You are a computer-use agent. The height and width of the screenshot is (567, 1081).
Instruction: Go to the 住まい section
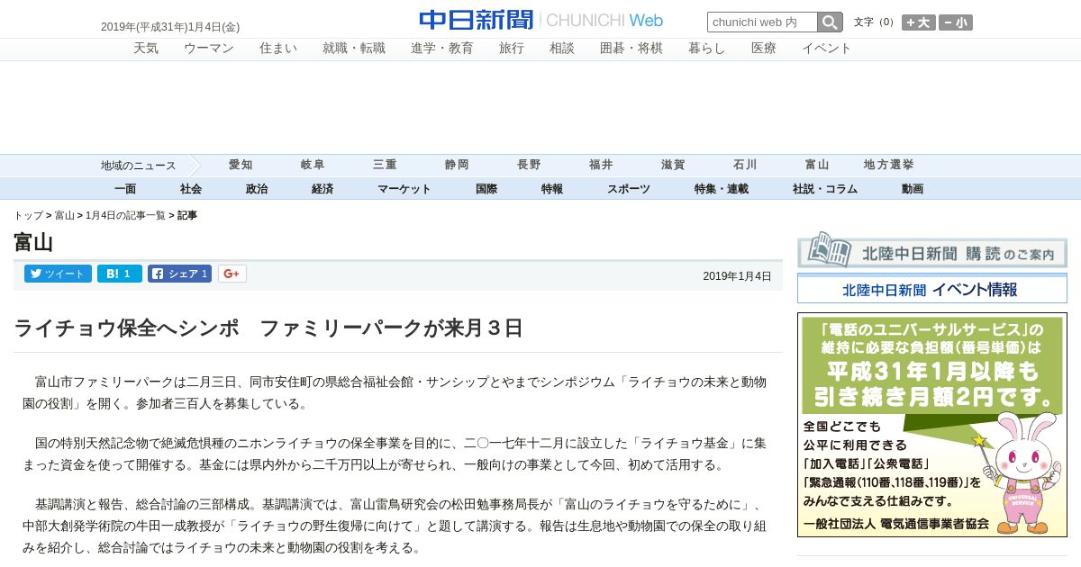pos(278,49)
